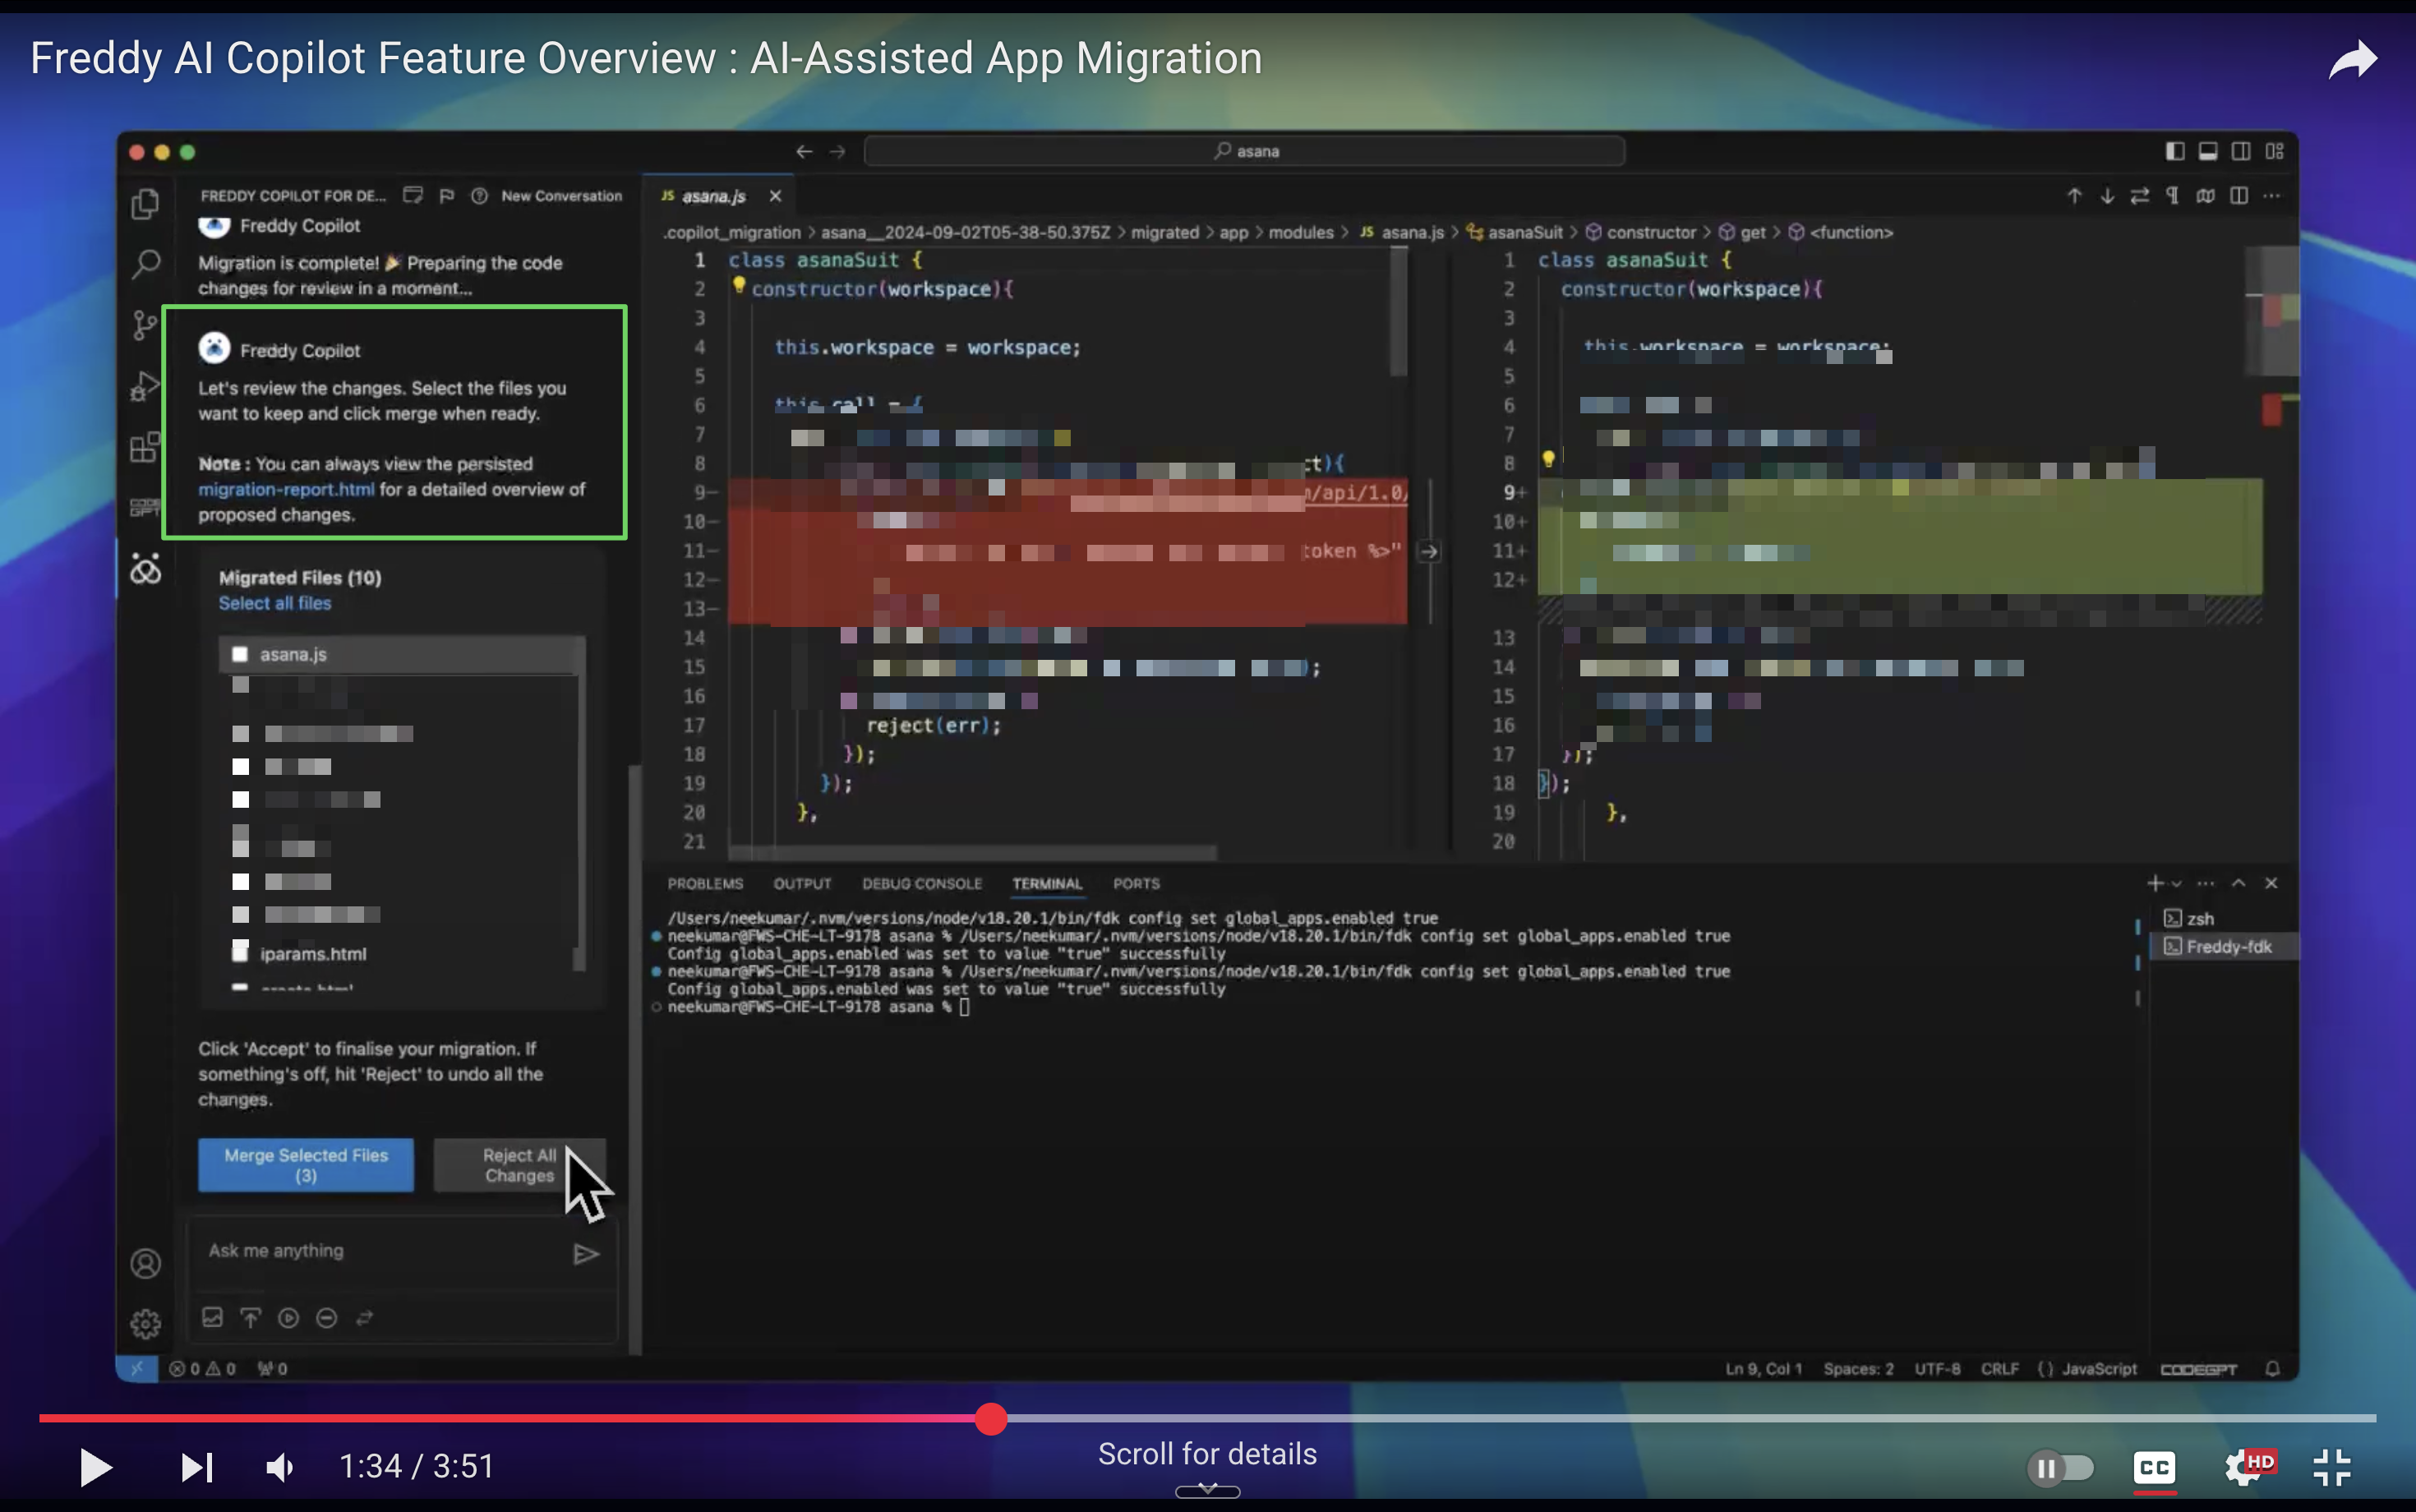Switch to the PROBLEMS tab
This screenshot has width=2416, height=1512.
[x=705, y=883]
